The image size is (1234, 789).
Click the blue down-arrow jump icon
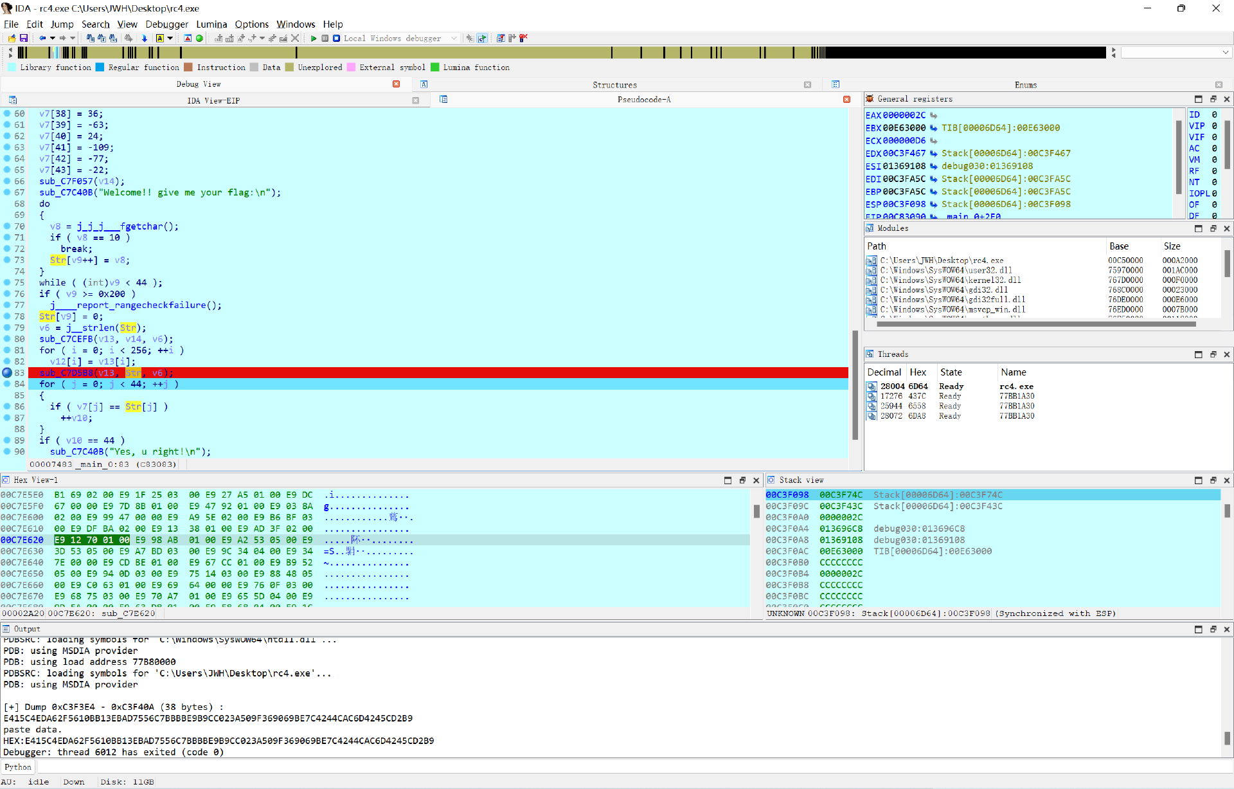click(144, 39)
